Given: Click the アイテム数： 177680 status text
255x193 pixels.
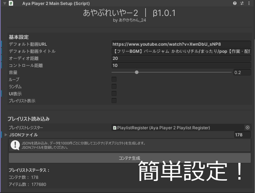Looking at the screenshot, I should pos(28,185).
